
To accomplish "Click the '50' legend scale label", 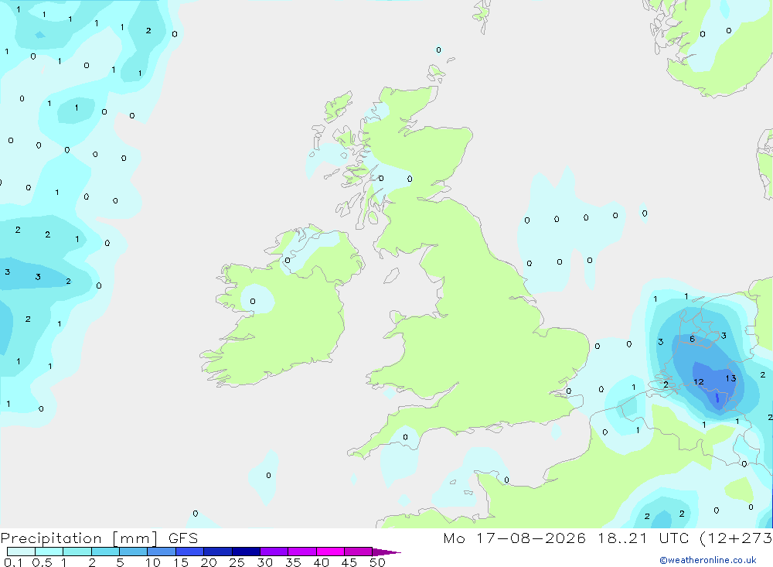I will point(377,562).
